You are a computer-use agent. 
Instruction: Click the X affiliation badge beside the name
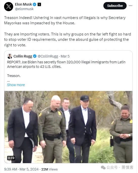39,5
